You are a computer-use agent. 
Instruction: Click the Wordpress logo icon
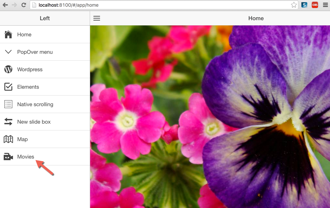[x=8, y=69]
